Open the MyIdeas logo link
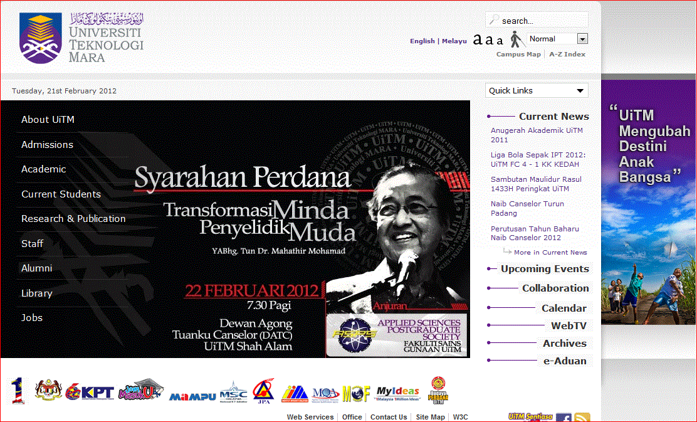The height and width of the screenshot is (422, 697). (398, 394)
